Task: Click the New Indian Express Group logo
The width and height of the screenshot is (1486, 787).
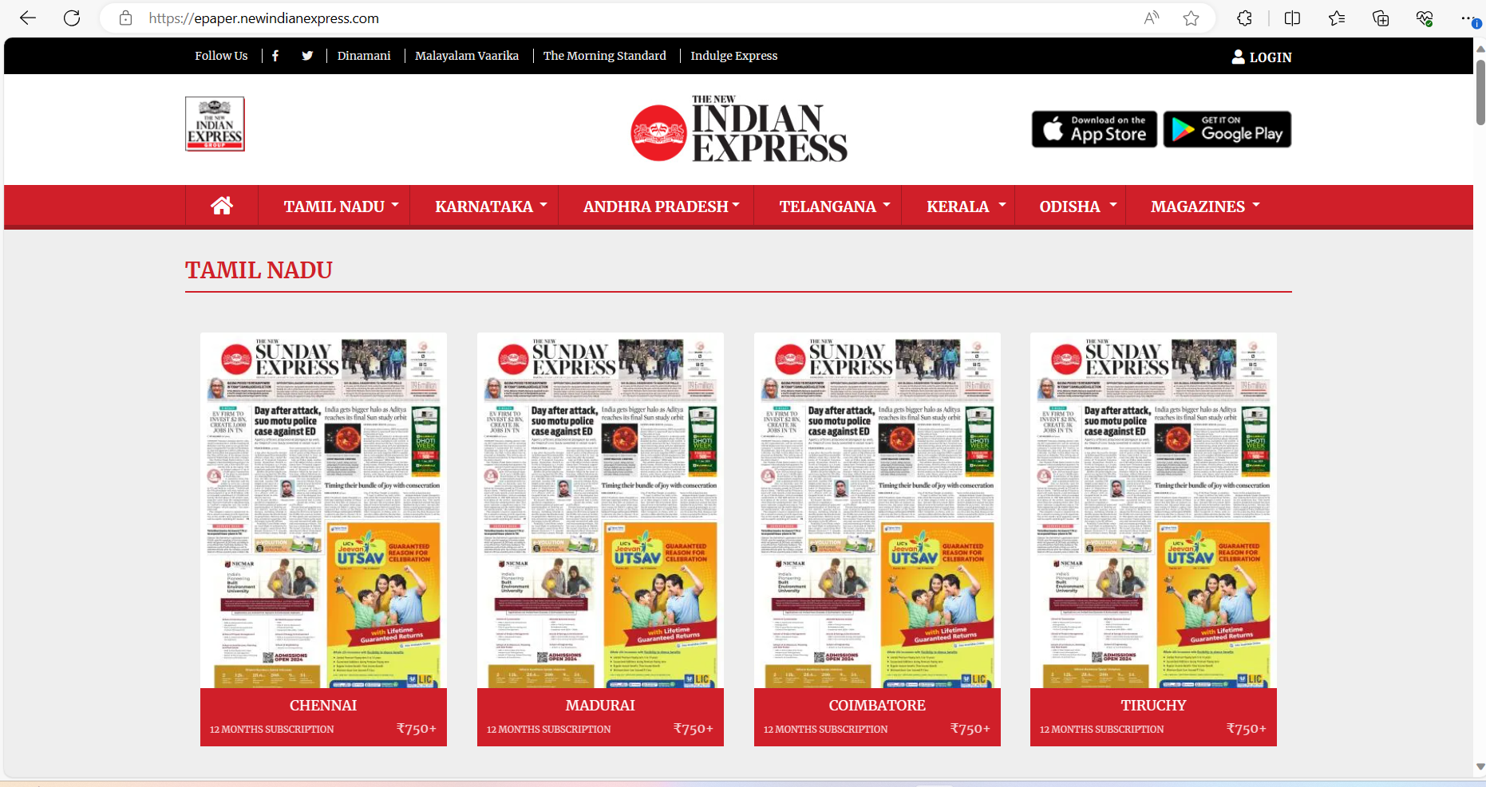Action: pyautogui.click(x=215, y=124)
